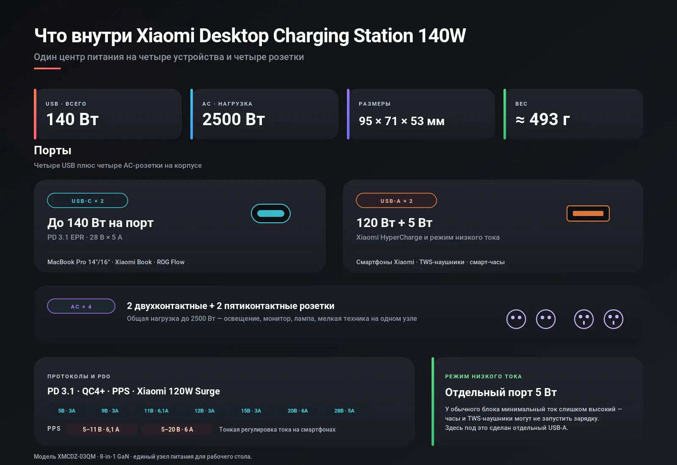This screenshot has width=677, height=465.
Task: Click PD 3.1 · QC4+ · PPS heading
Action: [x=134, y=391]
